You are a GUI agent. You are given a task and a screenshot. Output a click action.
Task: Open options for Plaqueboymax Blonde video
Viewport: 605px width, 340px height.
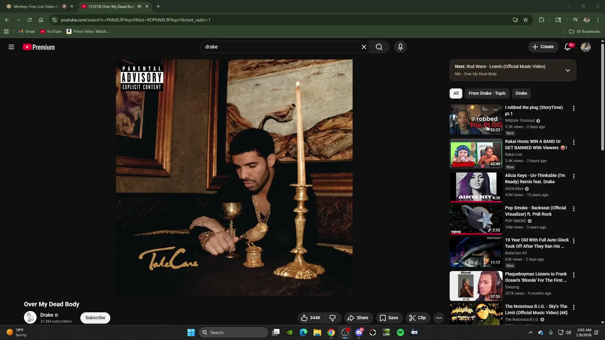pyautogui.click(x=574, y=275)
